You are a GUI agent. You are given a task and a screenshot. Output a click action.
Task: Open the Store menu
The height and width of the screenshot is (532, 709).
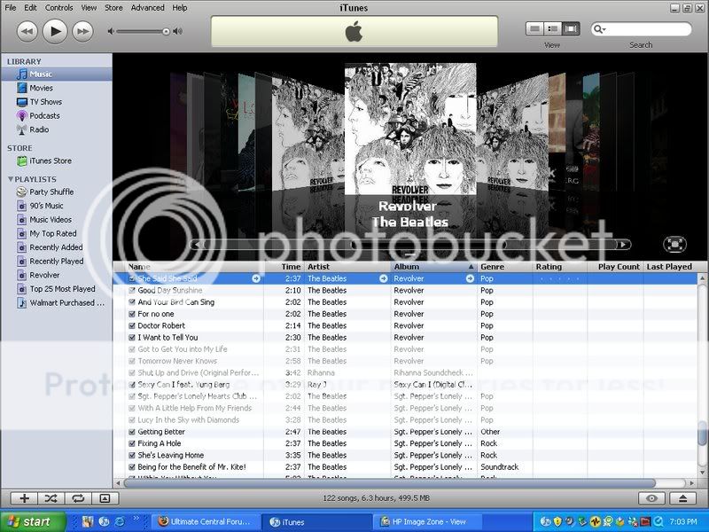113,8
